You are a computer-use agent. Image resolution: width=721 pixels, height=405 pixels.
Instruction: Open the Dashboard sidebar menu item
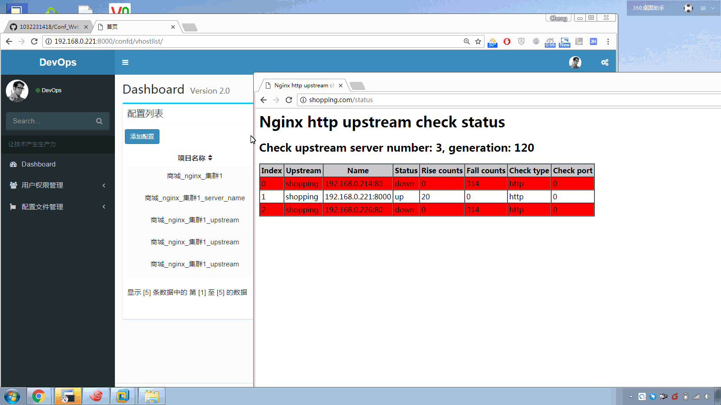coord(58,164)
